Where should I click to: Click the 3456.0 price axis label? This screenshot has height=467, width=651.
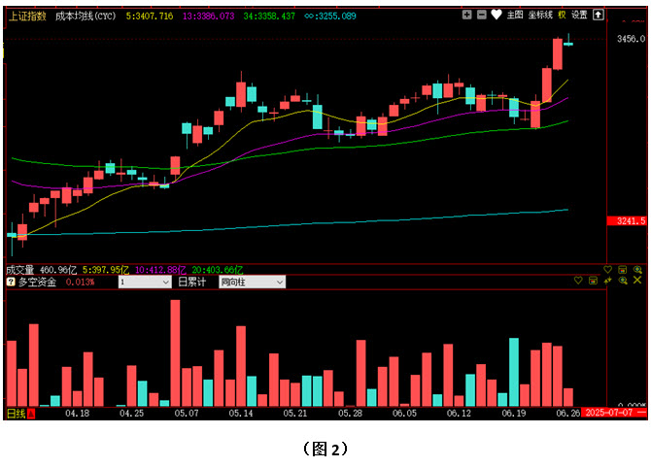point(631,39)
